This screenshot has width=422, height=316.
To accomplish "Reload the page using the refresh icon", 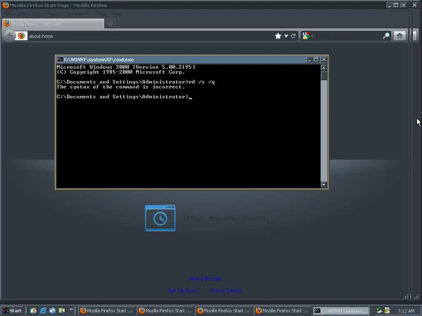I will point(293,36).
